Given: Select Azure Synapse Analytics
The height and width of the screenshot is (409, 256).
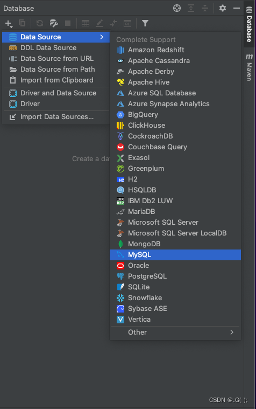Looking at the screenshot, I should (x=175, y=103).
